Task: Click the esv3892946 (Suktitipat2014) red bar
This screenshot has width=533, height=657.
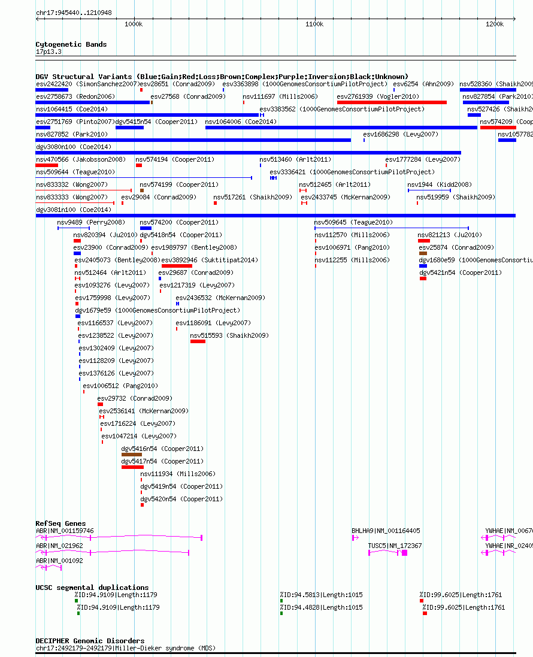Action: [x=177, y=266]
